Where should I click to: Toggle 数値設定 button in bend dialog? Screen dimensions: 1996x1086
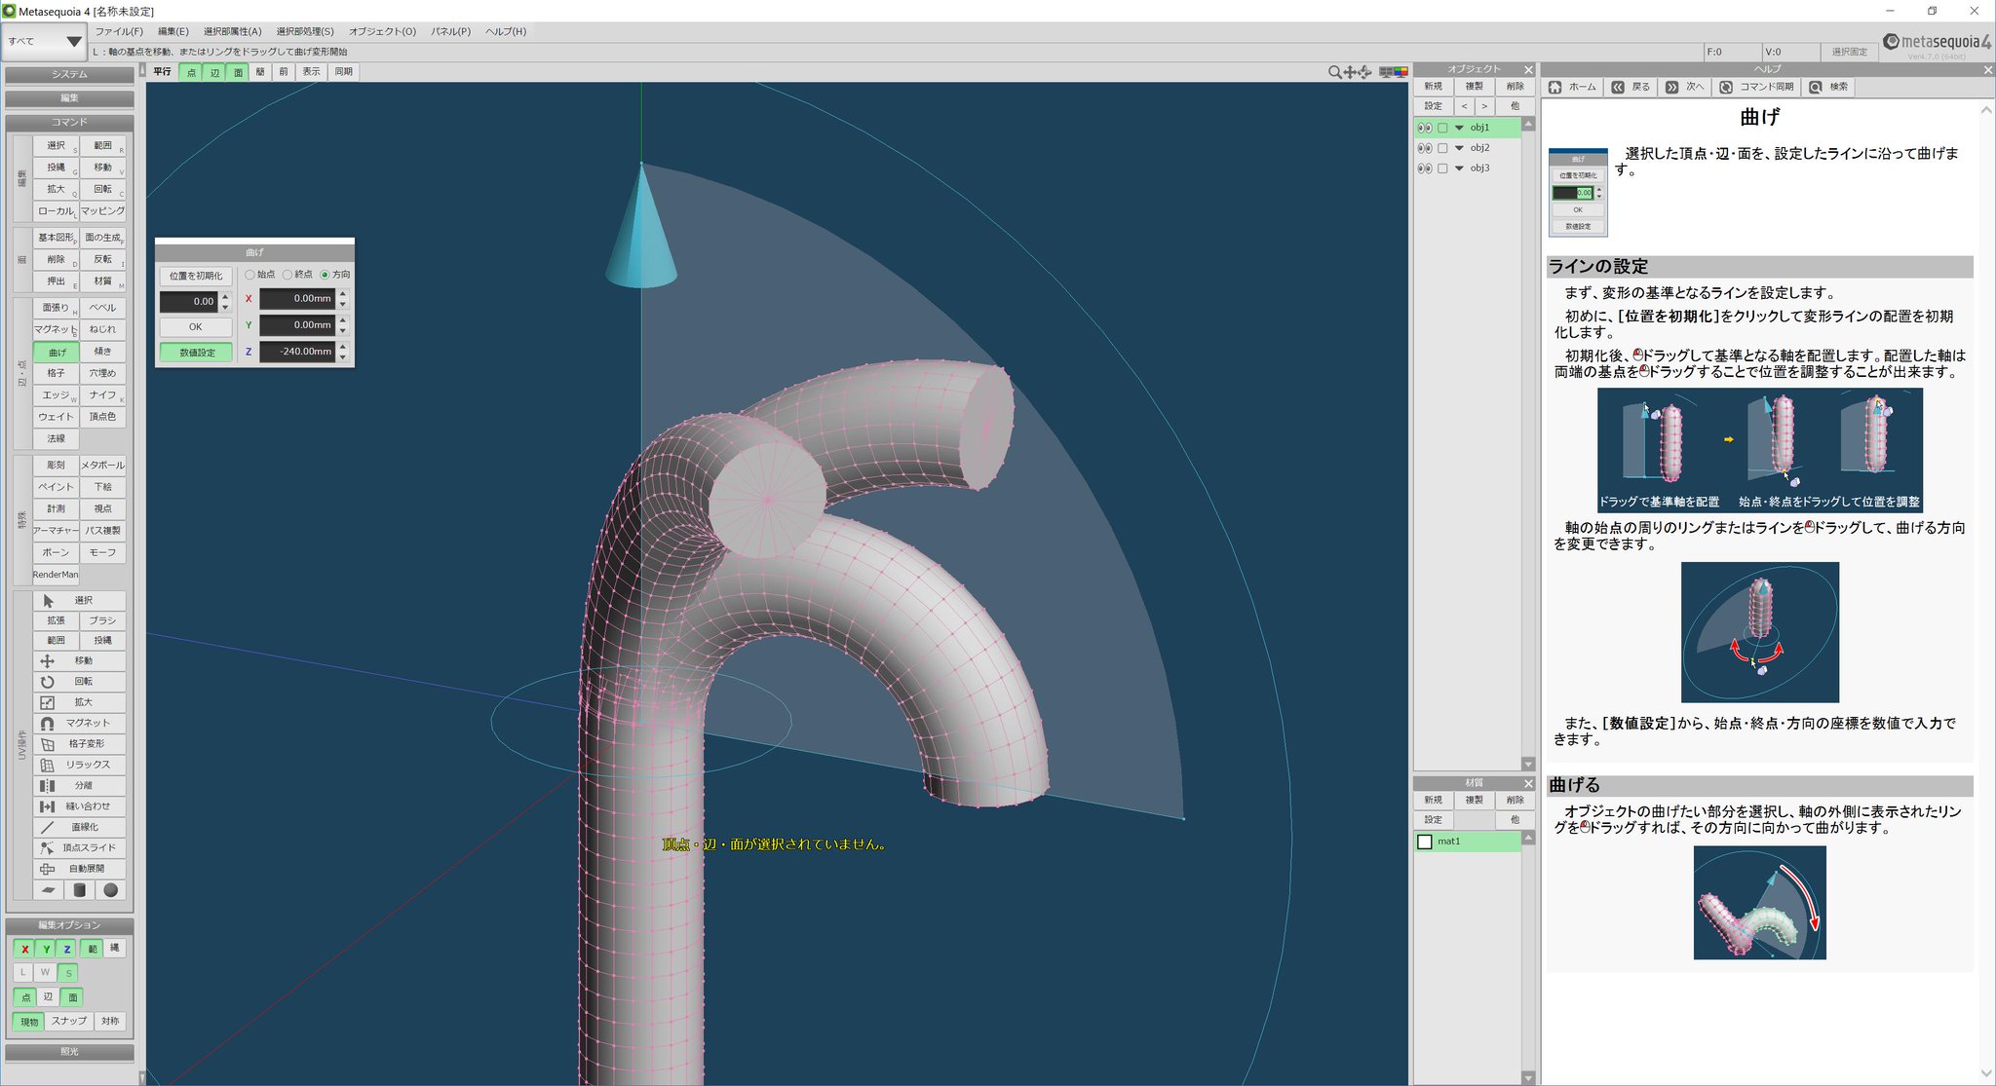click(x=196, y=353)
